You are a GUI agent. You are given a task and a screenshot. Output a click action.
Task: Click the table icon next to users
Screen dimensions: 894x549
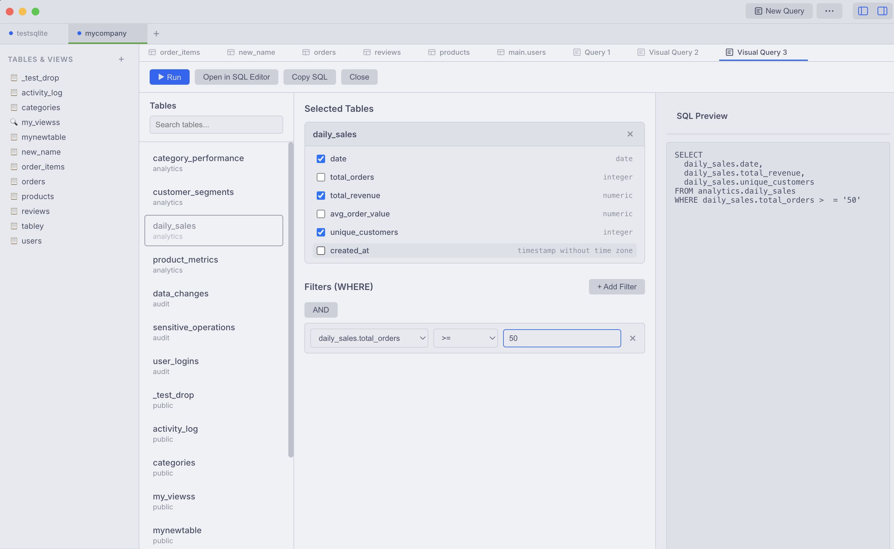(x=14, y=241)
